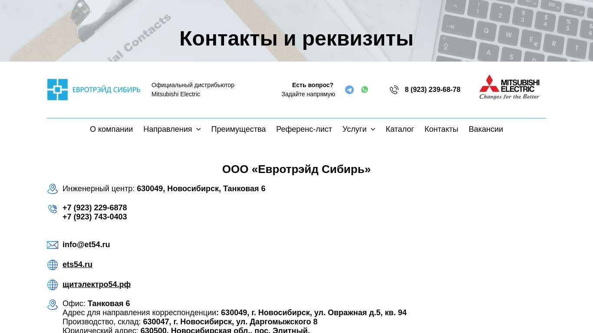Open the Telegram chat icon
Image resolution: width=593 pixels, height=333 pixels.
pos(349,90)
